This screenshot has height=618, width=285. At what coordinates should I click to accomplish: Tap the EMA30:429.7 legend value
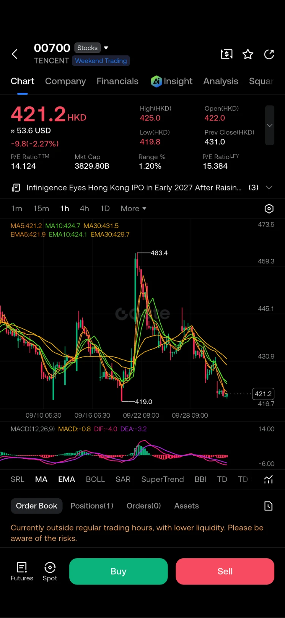(110, 235)
